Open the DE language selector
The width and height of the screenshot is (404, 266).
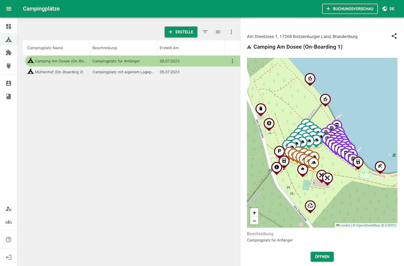(x=389, y=9)
